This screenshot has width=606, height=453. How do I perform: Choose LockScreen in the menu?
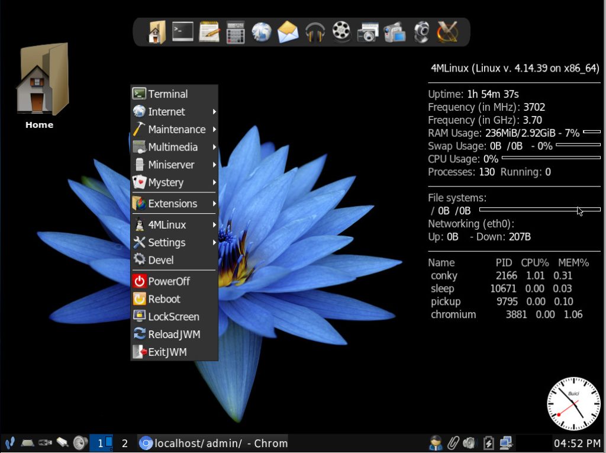click(x=174, y=317)
